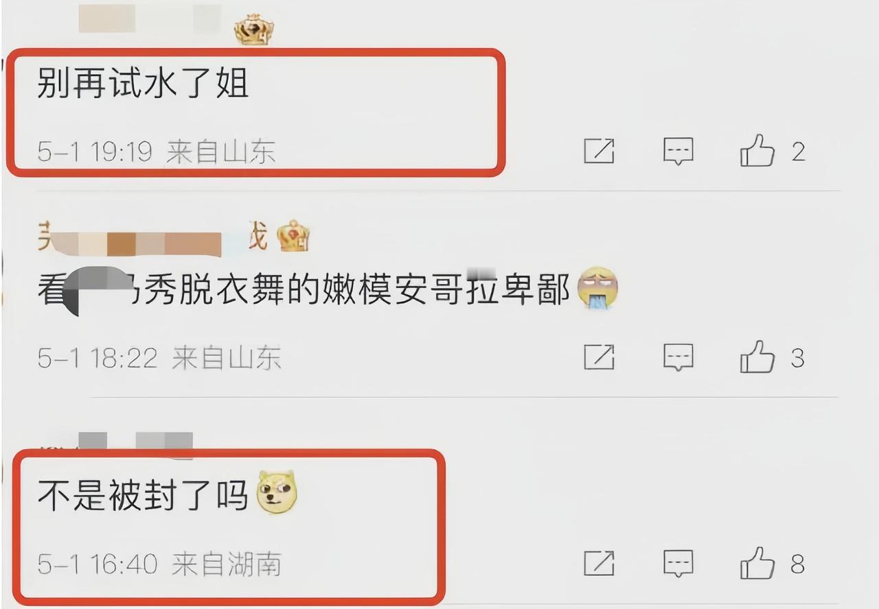The image size is (879, 609).
Task: Click timestamp 5-1 16:40 来自湖南
Action: [159, 564]
